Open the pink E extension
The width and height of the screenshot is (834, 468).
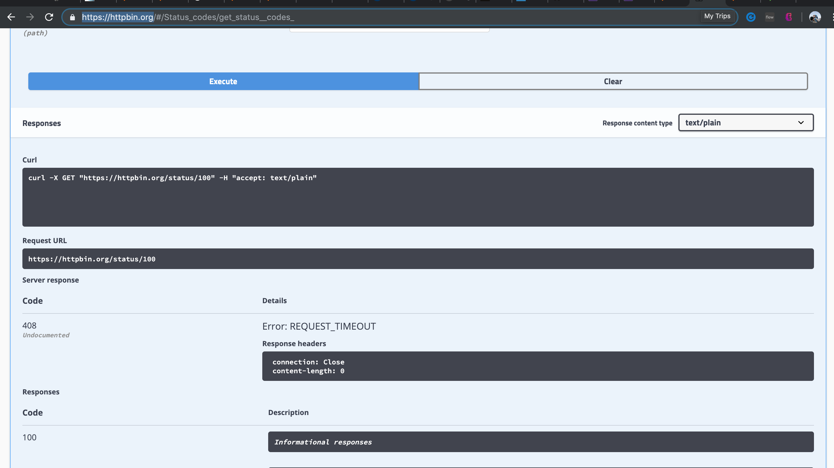coord(789,17)
